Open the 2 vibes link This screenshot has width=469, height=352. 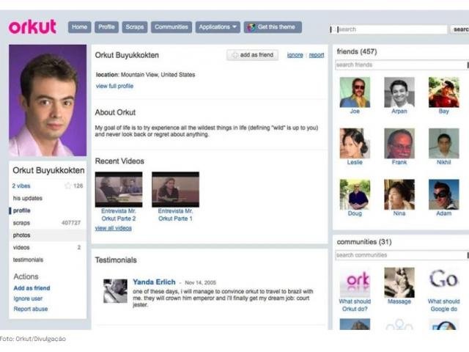[21, 186]
